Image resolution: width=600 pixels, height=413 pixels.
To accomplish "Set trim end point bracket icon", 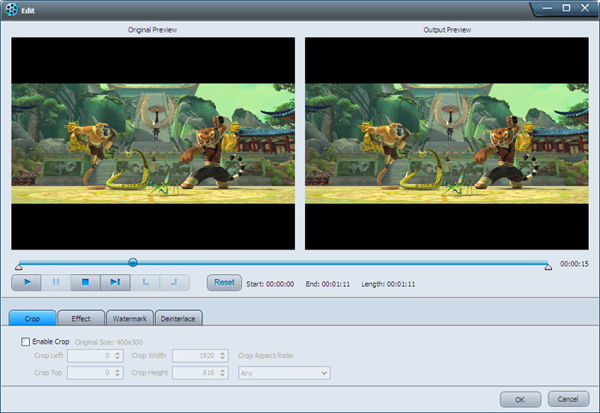I will [x=174, y=282].
